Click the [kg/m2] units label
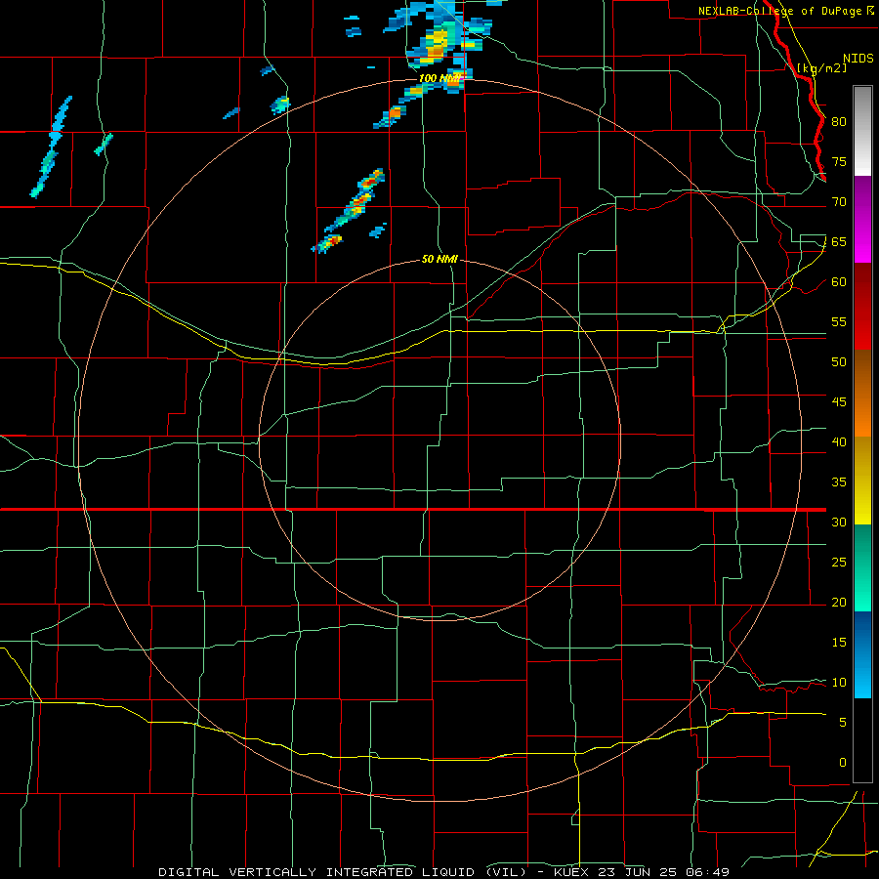879x879 pixels. point(821,67)
